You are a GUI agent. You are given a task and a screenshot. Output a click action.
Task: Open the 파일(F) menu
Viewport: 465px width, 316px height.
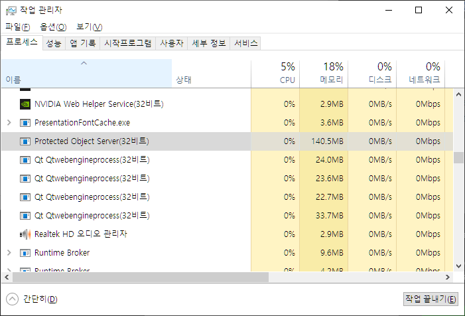(x=18, y=27)
